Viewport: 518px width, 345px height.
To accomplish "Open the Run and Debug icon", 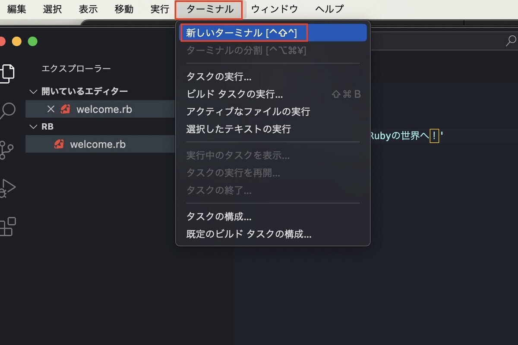I will point(7,188).
